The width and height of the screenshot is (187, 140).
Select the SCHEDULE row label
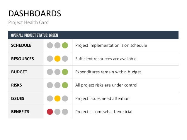pyautogui.click(x=21, y=46)
